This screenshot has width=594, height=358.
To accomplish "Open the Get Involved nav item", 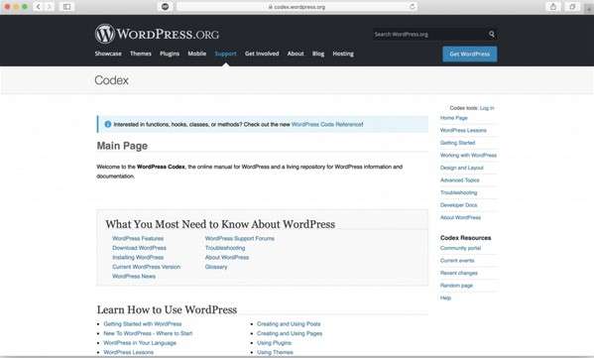I will pyautogui.click(x=262, y=54).
